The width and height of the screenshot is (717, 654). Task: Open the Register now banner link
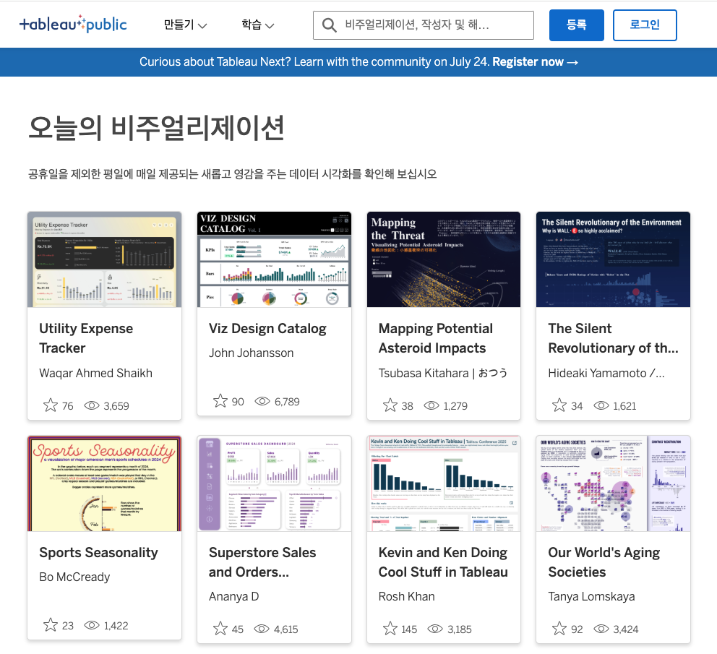[535, 62]
